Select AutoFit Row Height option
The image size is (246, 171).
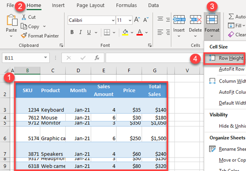coord(232,69)
